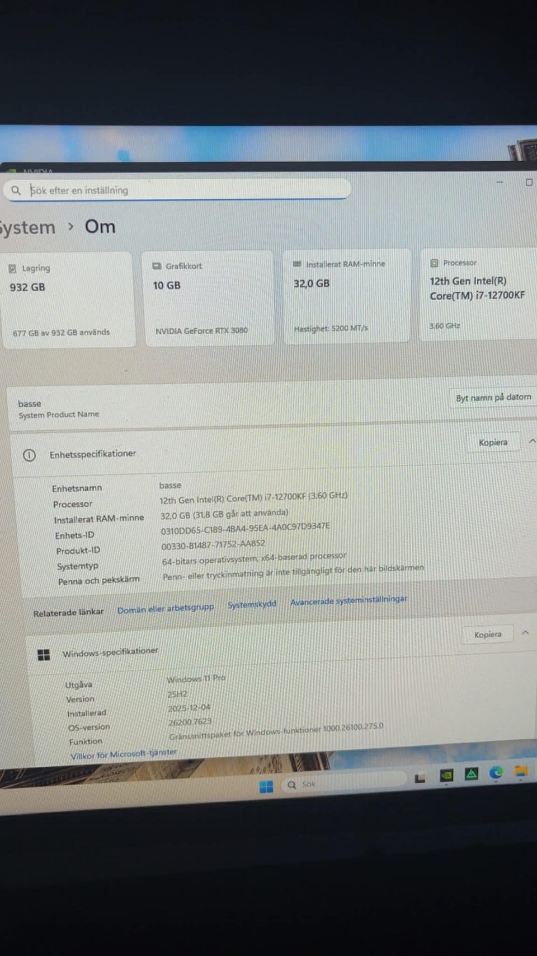Click the green triangle app taskbar icon

(472, 774)
